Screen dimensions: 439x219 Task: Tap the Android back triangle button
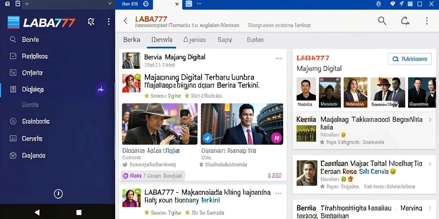click(x=37, y=212)
